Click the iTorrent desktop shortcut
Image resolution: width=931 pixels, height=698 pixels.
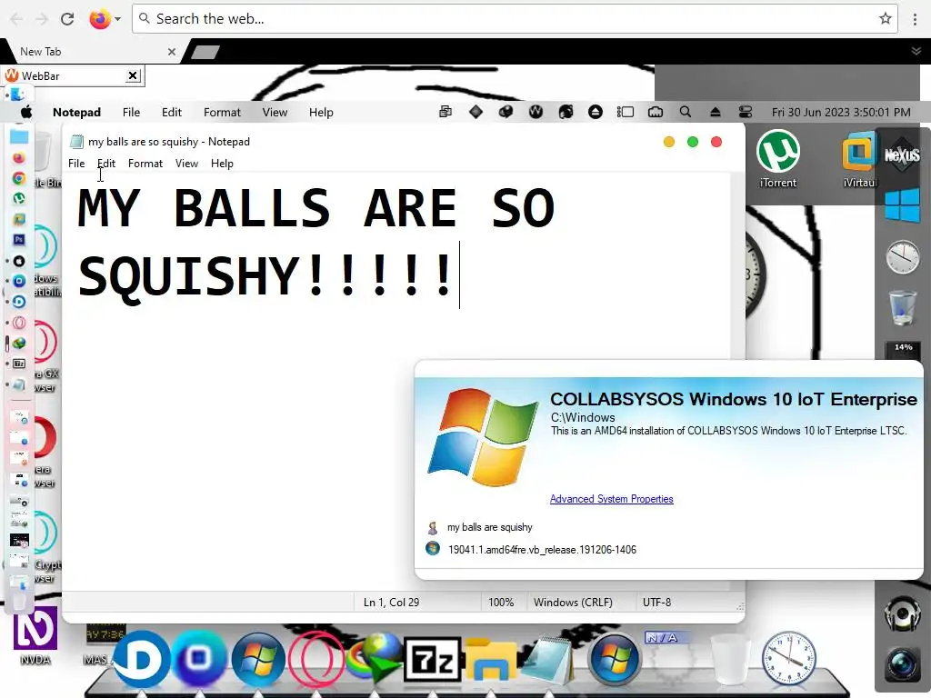click(x=778, y=158)
